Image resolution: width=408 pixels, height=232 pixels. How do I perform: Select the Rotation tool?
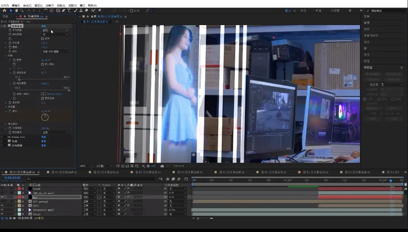click(46, 11)
